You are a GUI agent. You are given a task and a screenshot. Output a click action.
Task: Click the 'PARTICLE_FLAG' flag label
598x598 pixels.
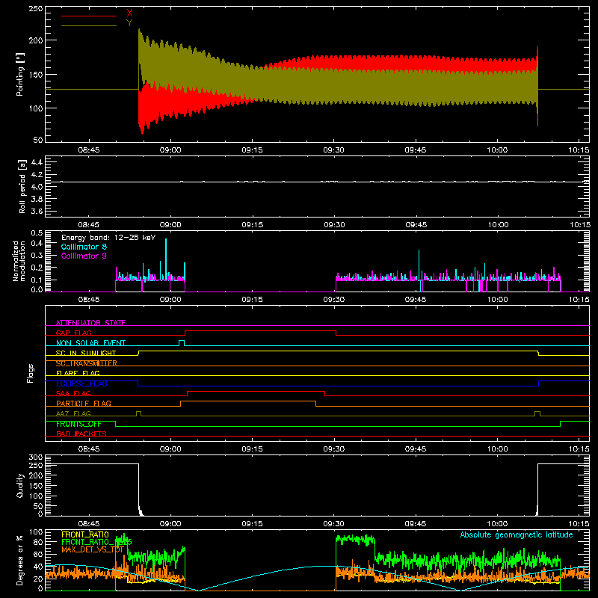tap(84, 403)
